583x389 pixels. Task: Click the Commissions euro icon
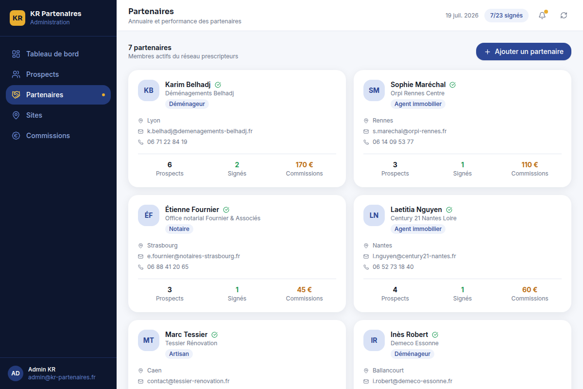pyautogui.click(x=16, y=136)
